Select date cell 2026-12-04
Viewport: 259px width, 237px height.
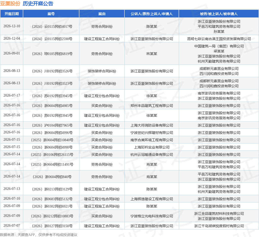pos(12,39)
